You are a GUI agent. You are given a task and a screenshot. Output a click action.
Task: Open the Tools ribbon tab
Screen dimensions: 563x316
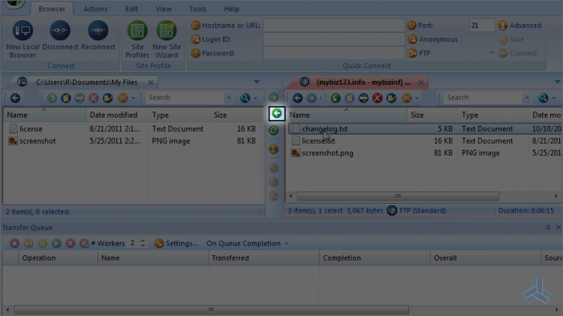tap(197, 9)
